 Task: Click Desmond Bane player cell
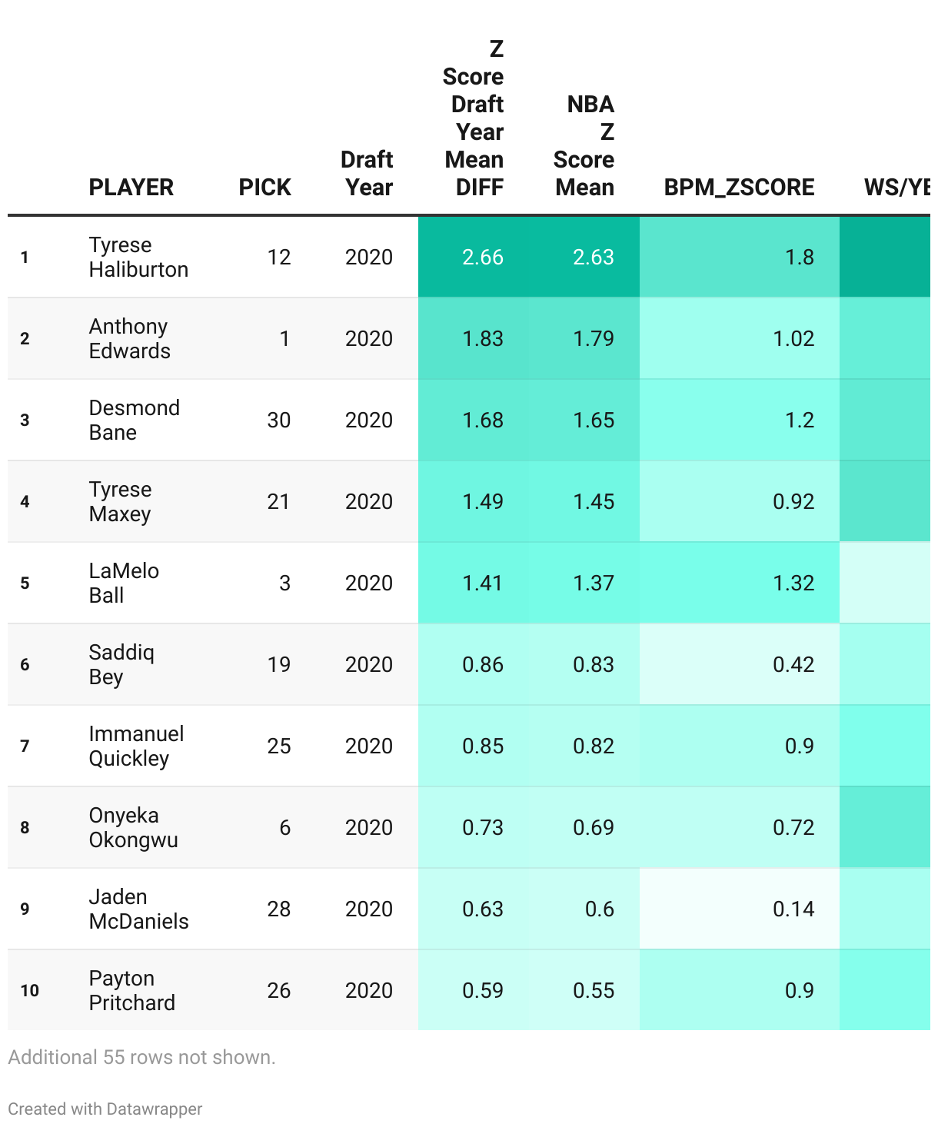(x=135, y=420)
